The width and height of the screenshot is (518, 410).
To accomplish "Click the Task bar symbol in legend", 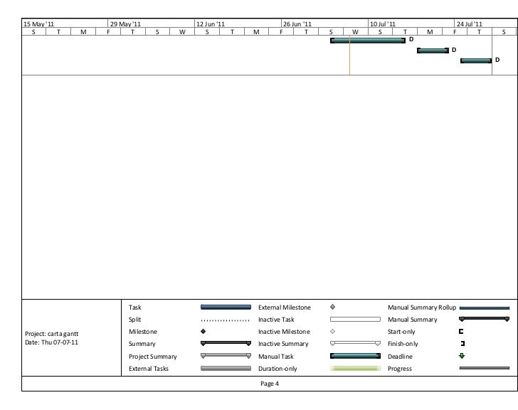I will [x=226, y=307].
